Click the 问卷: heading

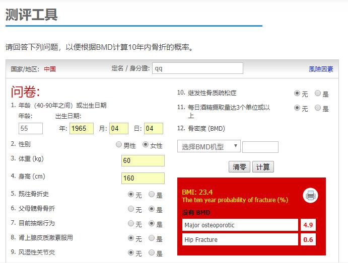25,92
